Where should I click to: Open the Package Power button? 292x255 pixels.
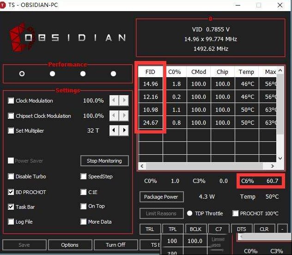(x=161, y=197)
